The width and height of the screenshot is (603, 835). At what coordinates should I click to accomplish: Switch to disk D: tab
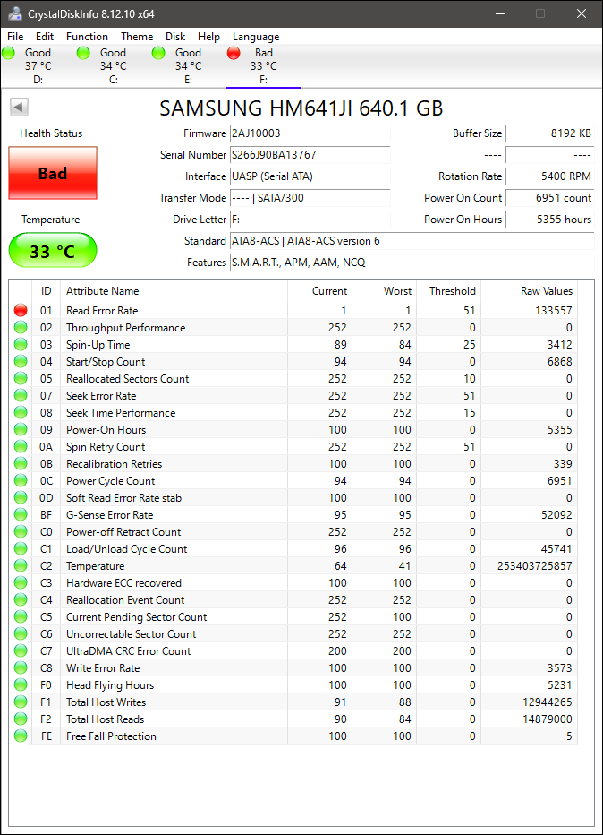[x=38, y=66]
